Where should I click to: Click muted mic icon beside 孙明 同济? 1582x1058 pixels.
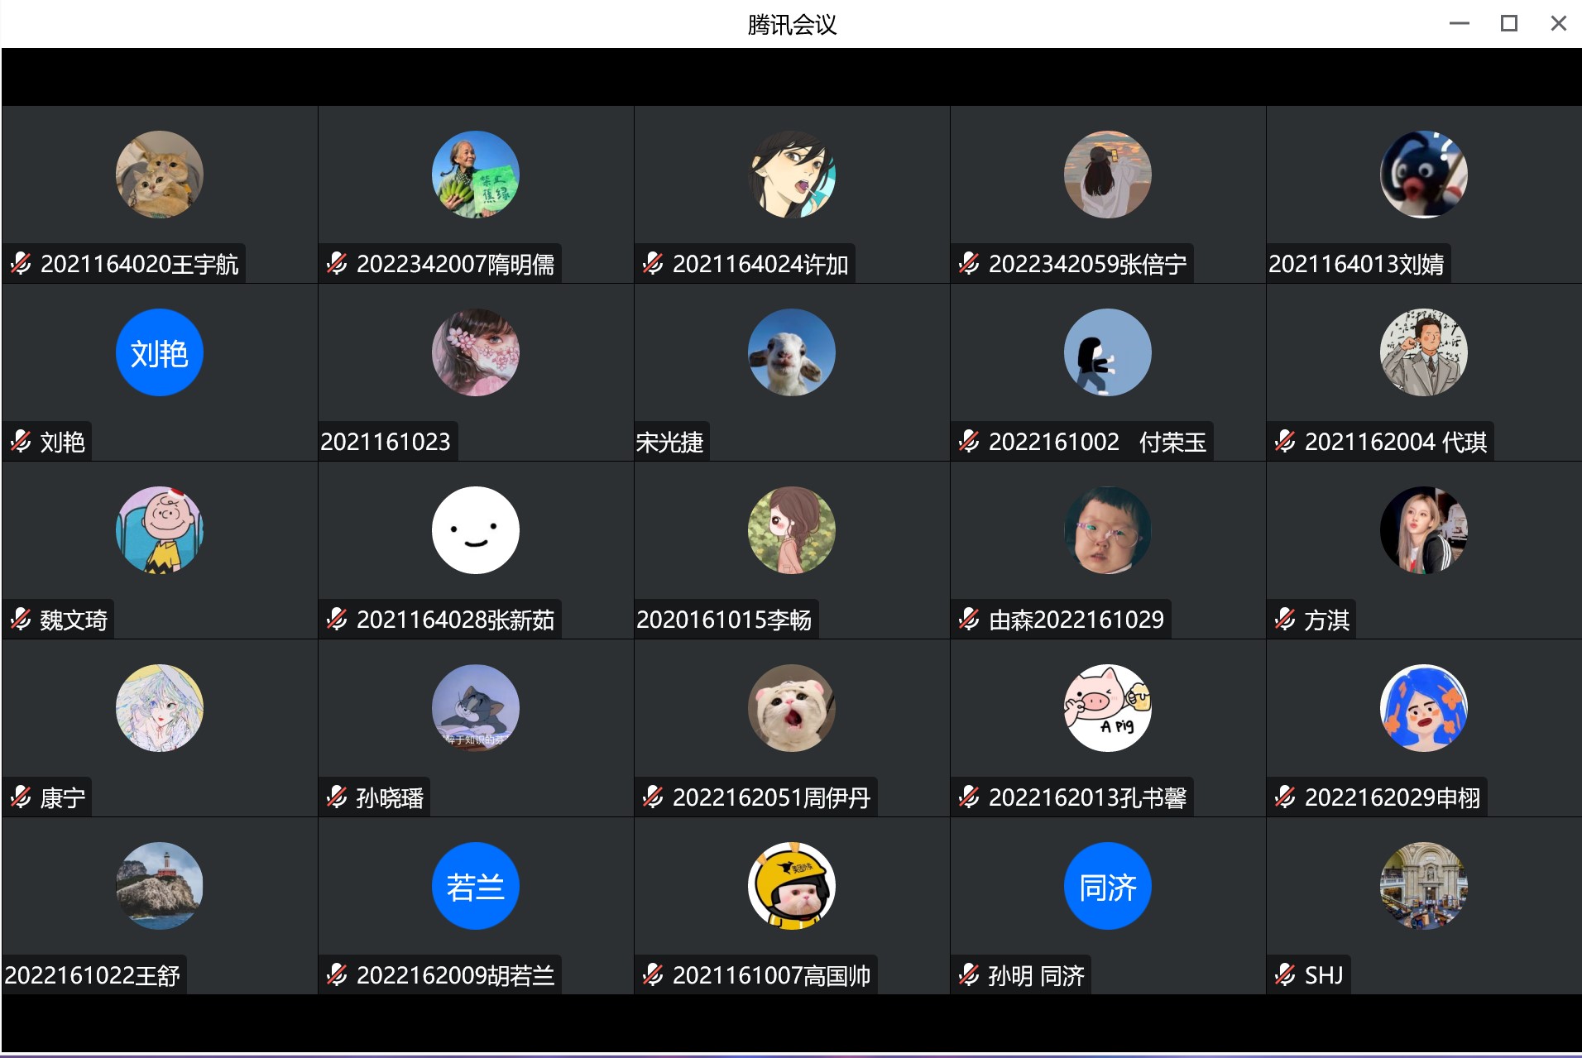coord(969,975)
